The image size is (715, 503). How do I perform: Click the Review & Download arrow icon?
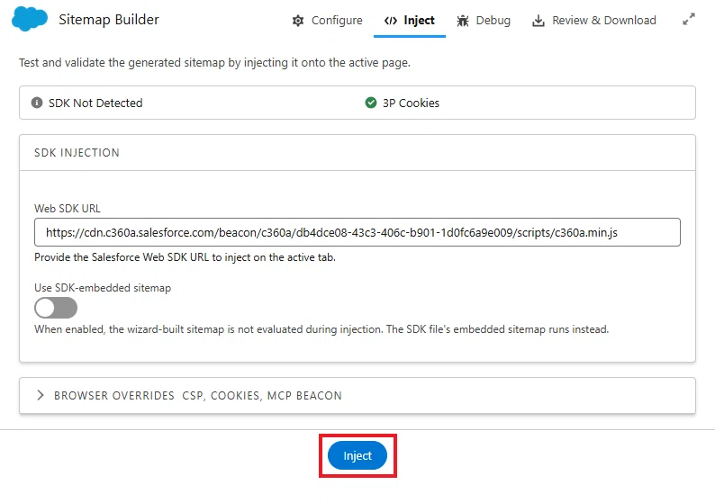(x=539, y=21)
